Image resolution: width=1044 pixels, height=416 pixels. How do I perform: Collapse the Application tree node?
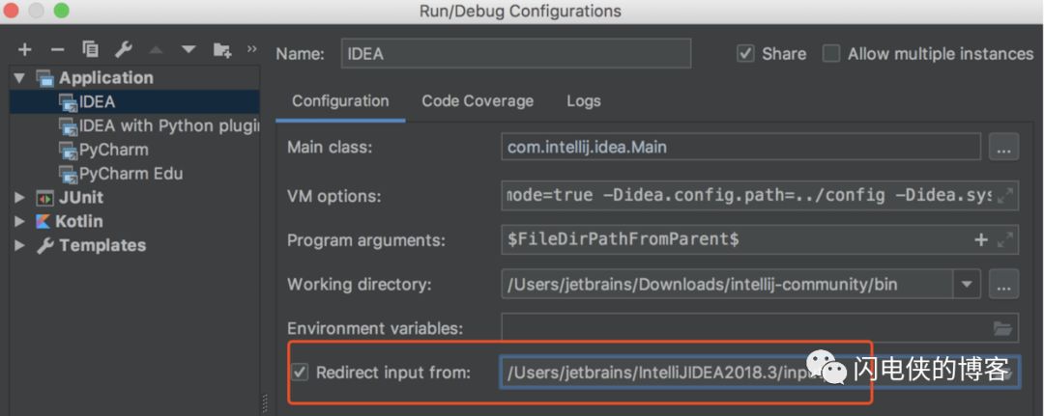19,78
